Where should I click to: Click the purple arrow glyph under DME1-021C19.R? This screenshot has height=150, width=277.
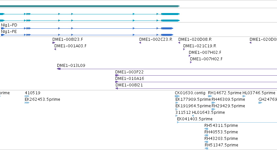tap(184, 49)
